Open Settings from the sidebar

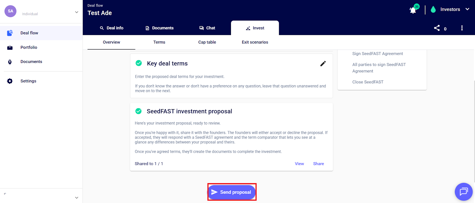point(28,81)
